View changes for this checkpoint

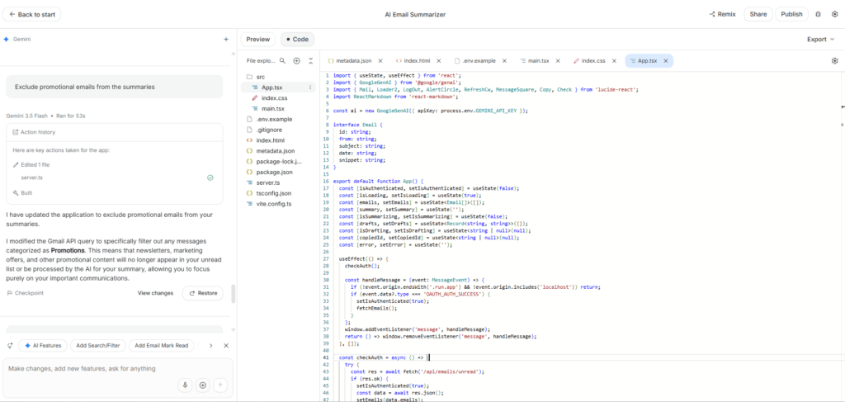point(155,293)
